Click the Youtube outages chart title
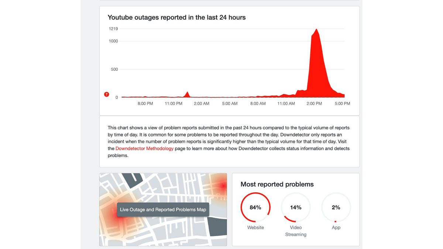Viewport: 443px width, 249px height. tap(176, 17)
